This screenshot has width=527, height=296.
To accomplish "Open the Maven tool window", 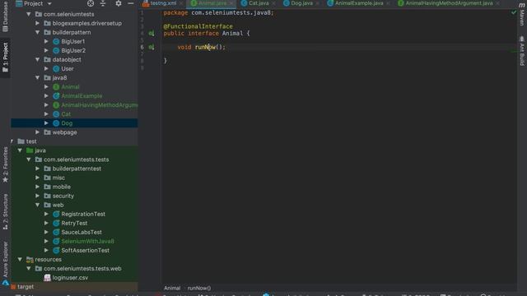I will point(521,14).
